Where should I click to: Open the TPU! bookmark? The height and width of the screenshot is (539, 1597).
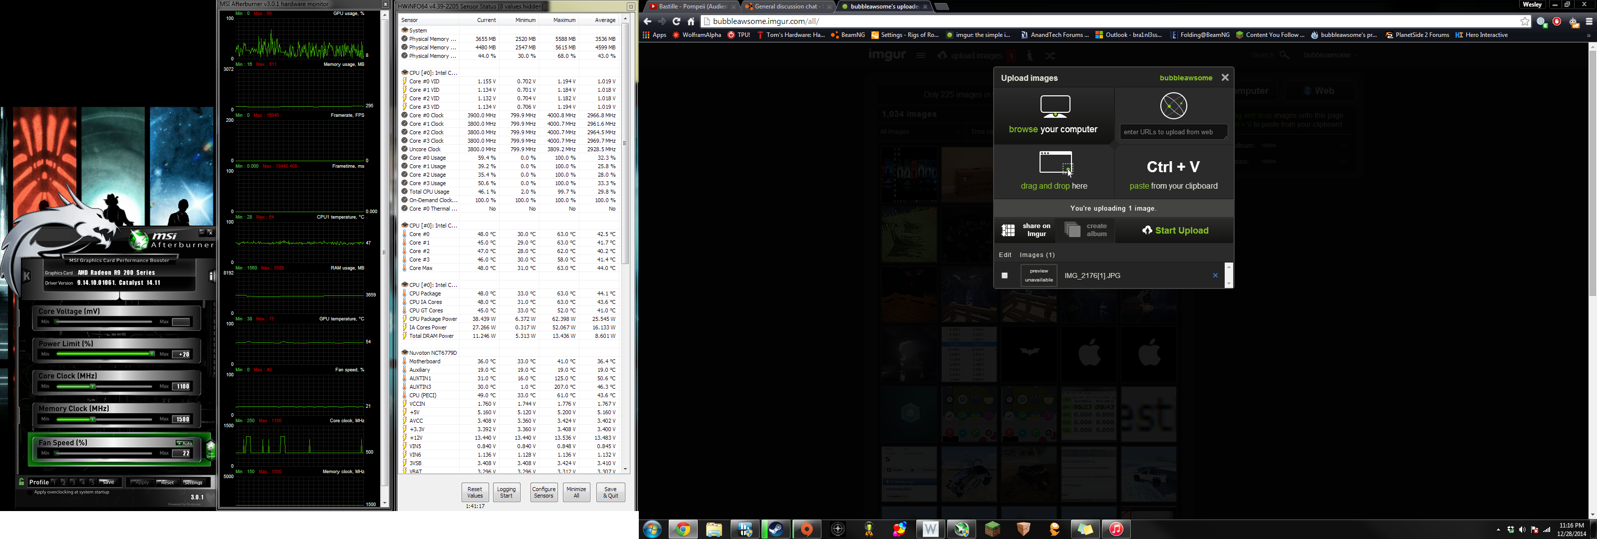[x=739, y=35]
